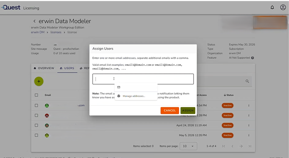Click avatar in the April 24 user row
This screenshot has width=289, height=158.
(x=47, y=125)
